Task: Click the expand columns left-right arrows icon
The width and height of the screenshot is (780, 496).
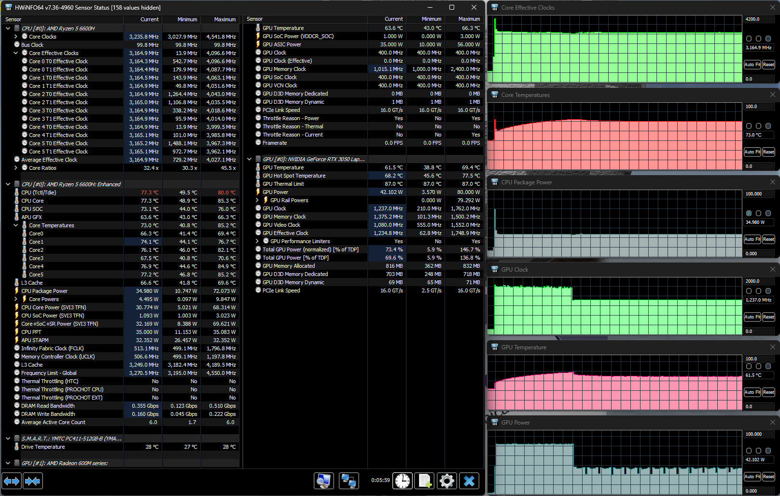Action: 12,481
